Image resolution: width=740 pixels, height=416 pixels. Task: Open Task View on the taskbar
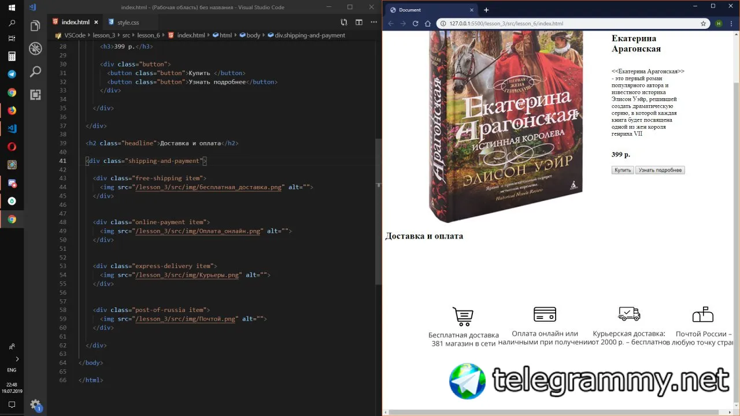(12, 38)
